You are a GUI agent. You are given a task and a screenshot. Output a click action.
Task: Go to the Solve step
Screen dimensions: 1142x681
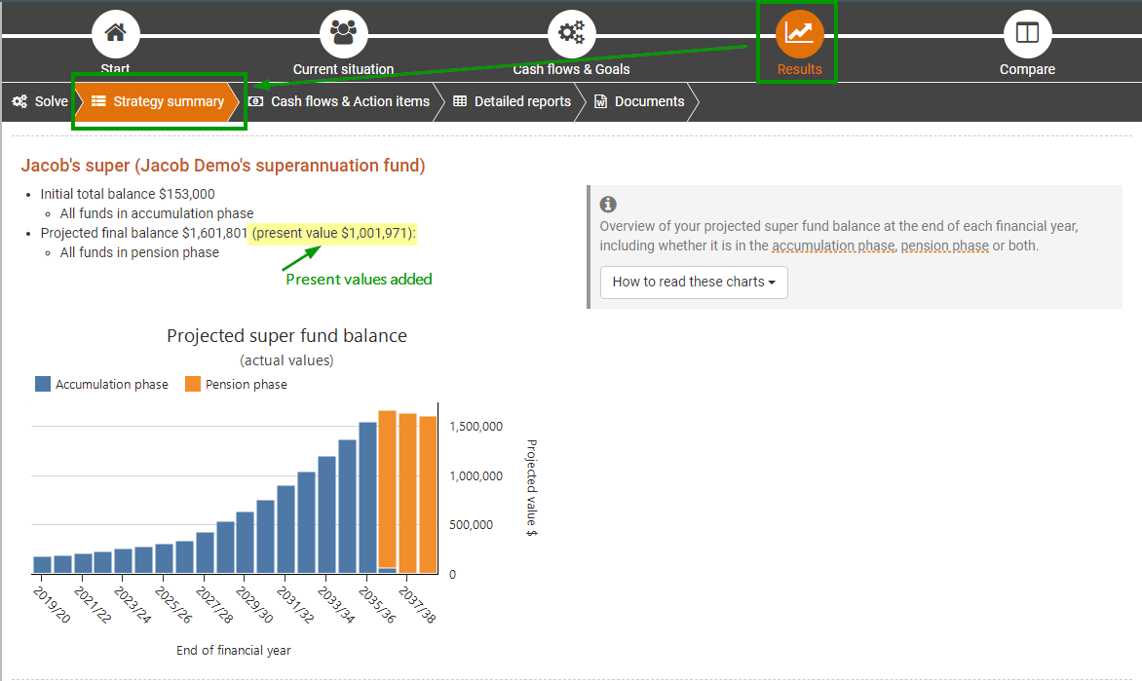(x=40, y=101)
